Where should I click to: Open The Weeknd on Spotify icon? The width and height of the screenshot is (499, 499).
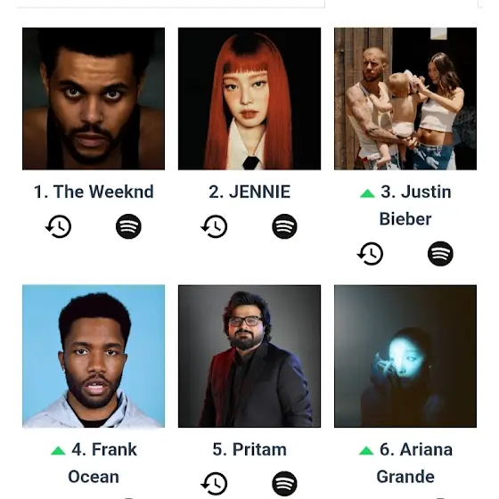point(128,226)
